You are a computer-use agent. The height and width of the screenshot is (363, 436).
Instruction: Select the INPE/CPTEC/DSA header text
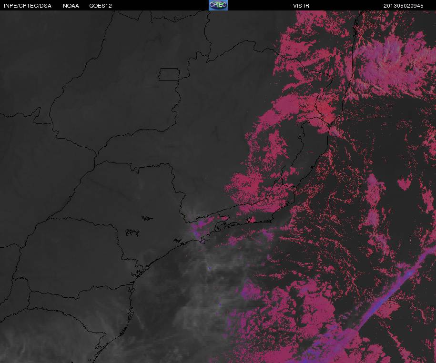tap(28, 6)
